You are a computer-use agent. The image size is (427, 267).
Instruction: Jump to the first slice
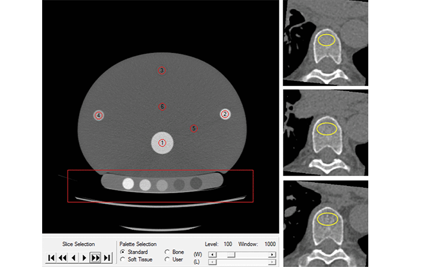coord(51,258)
